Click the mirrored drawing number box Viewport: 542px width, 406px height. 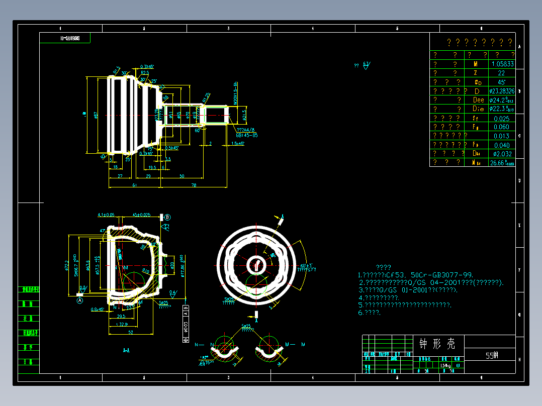tap(65, 38)
